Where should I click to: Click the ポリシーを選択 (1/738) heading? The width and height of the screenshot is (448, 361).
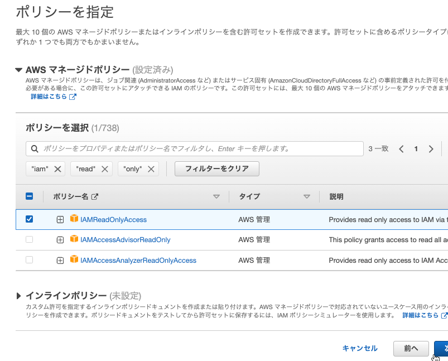[x=73, y=128]
